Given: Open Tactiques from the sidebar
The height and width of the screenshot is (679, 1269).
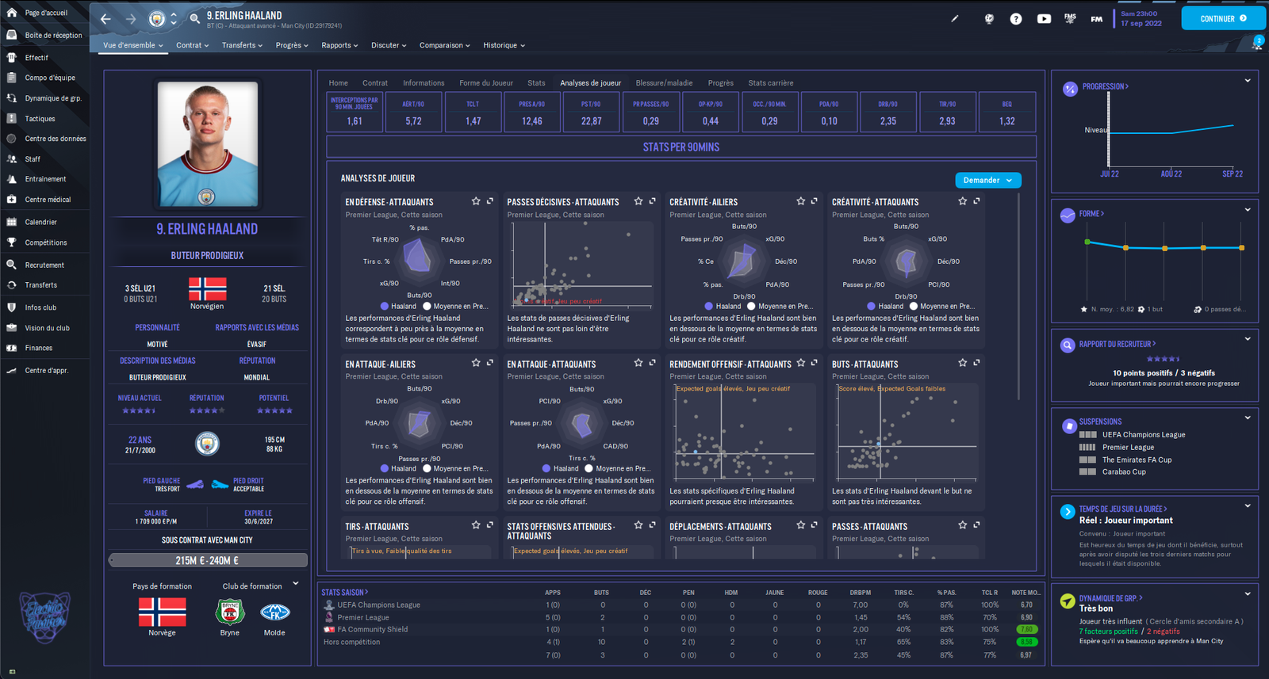Looking at the screenshot, I should coord(40,119).
